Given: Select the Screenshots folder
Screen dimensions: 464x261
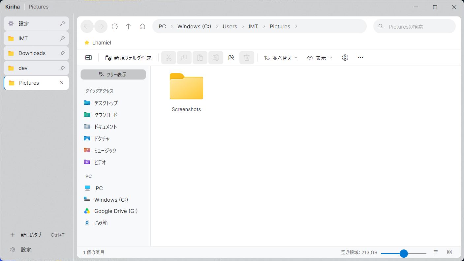Looking at the screenshot, I should click(x=186, y=93).
